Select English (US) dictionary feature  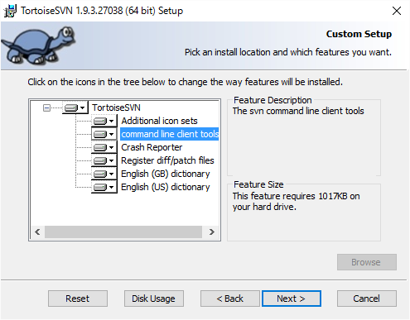(x=166, y=187)
